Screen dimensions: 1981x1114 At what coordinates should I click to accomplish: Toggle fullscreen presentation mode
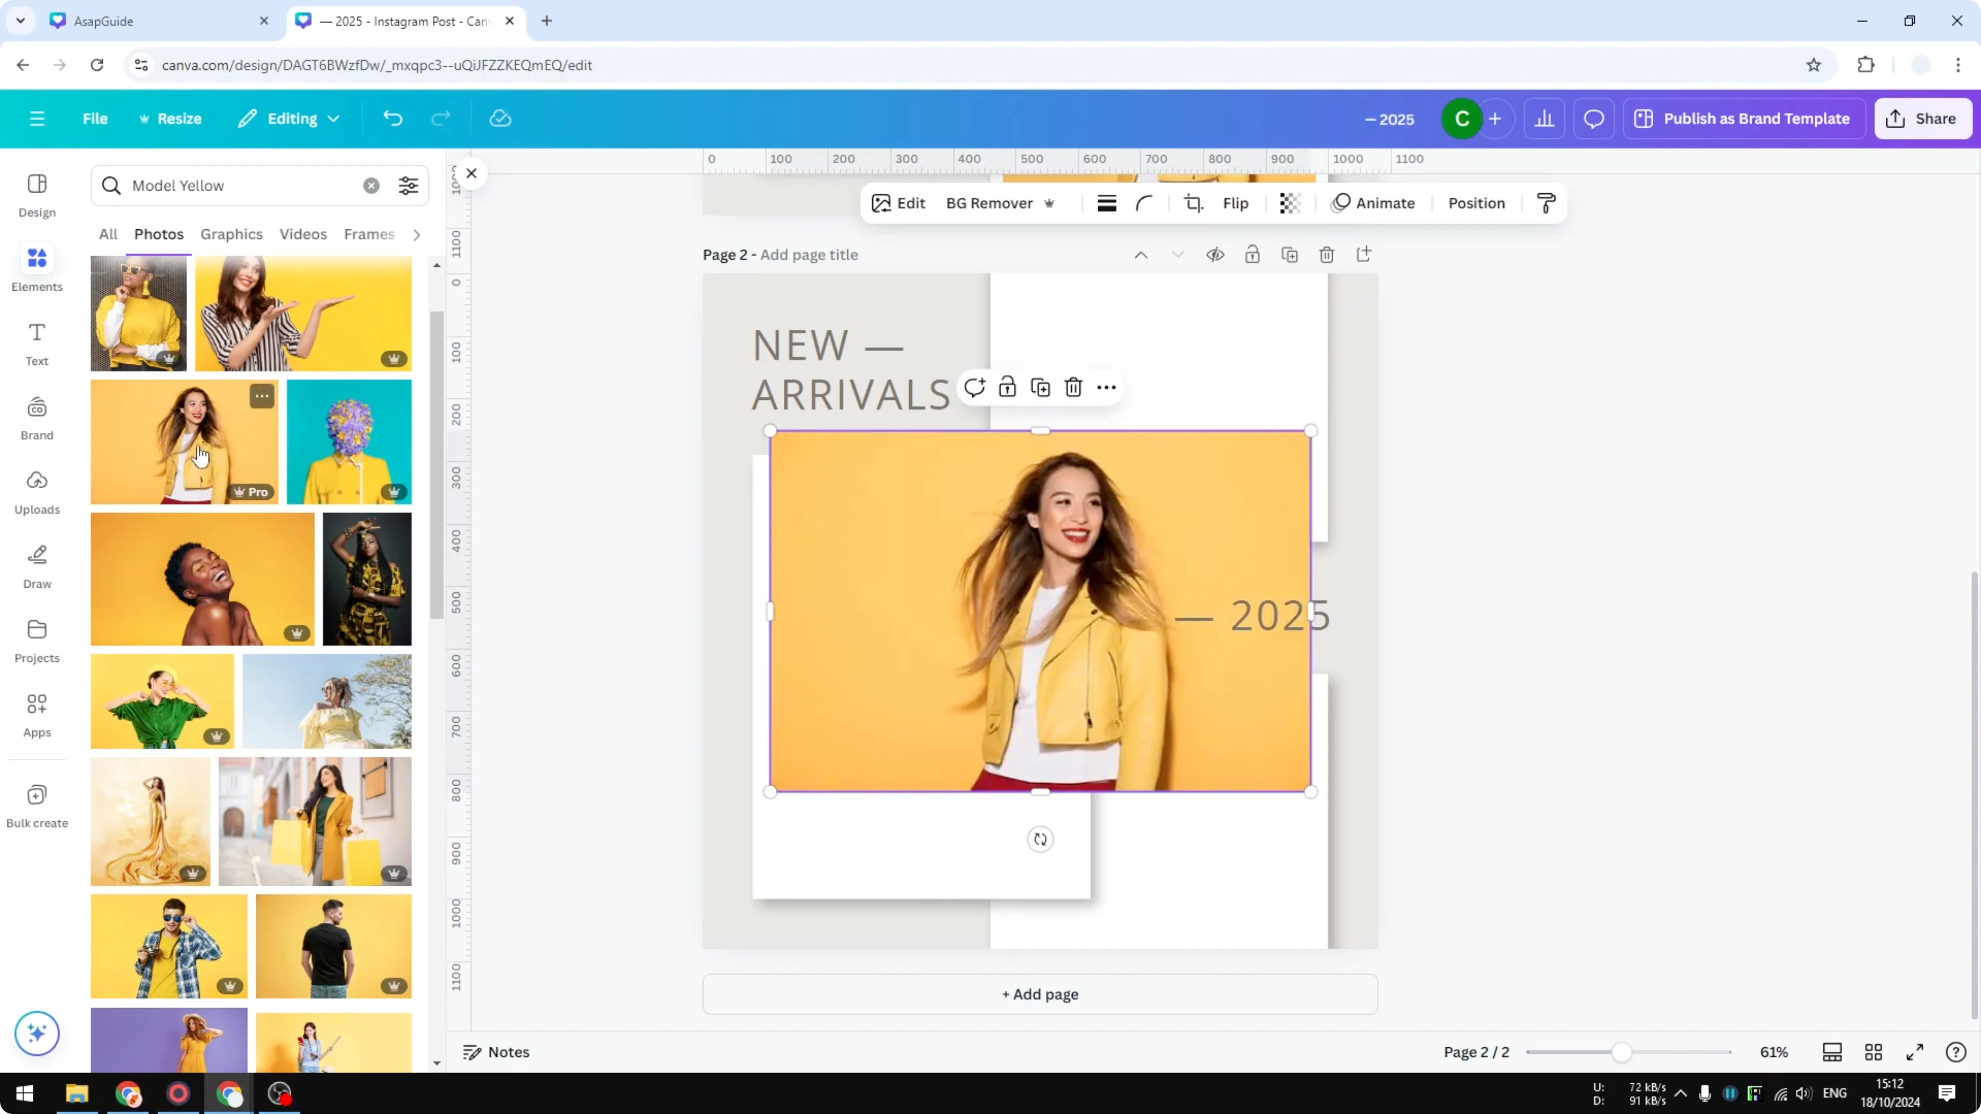coord(1915,1053)
